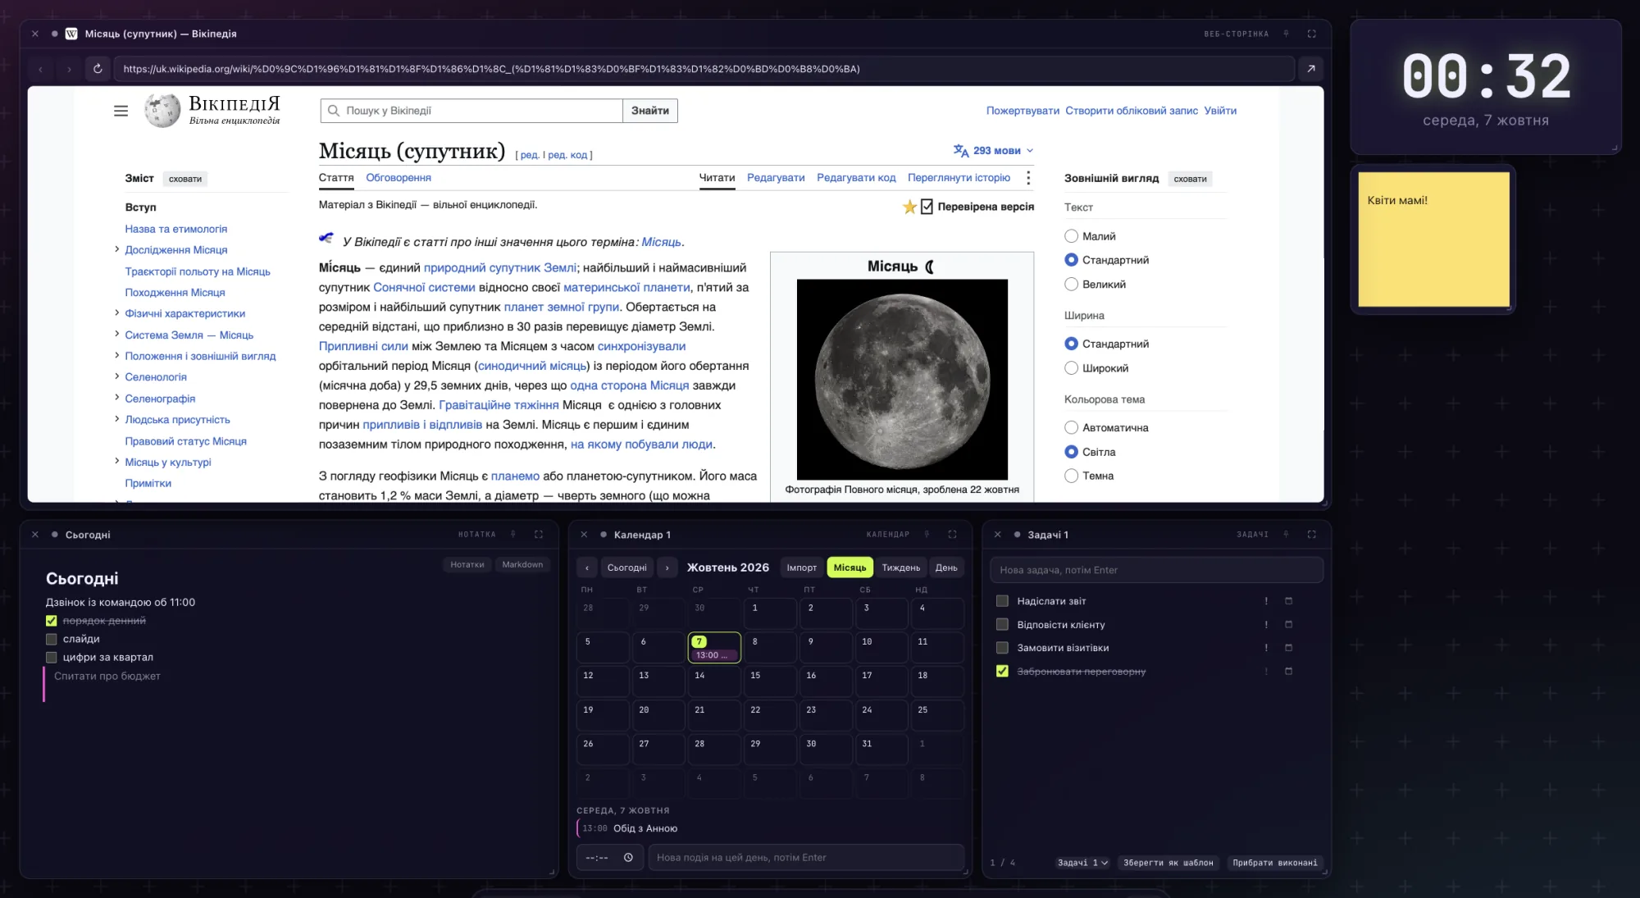This screenshot has height=898, width=1640.
Task: Click the Нова задача input field
Action: pyautogui.click(x=1156, y=570)
